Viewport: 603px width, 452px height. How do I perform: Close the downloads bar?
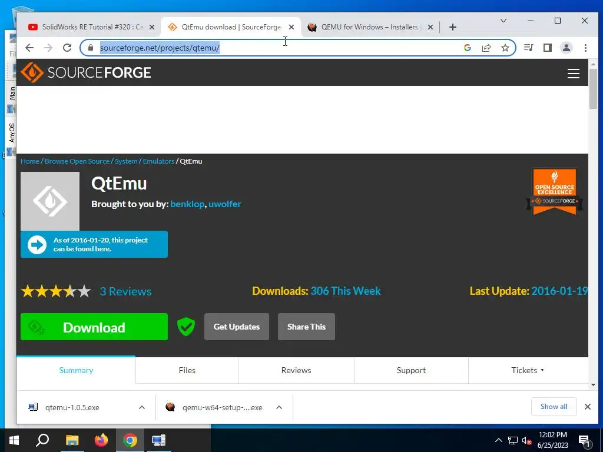[587, 407]
